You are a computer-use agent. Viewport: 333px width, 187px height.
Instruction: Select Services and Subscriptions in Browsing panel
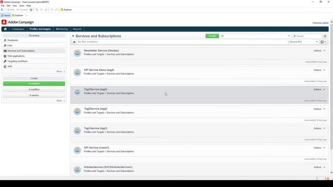34,51
